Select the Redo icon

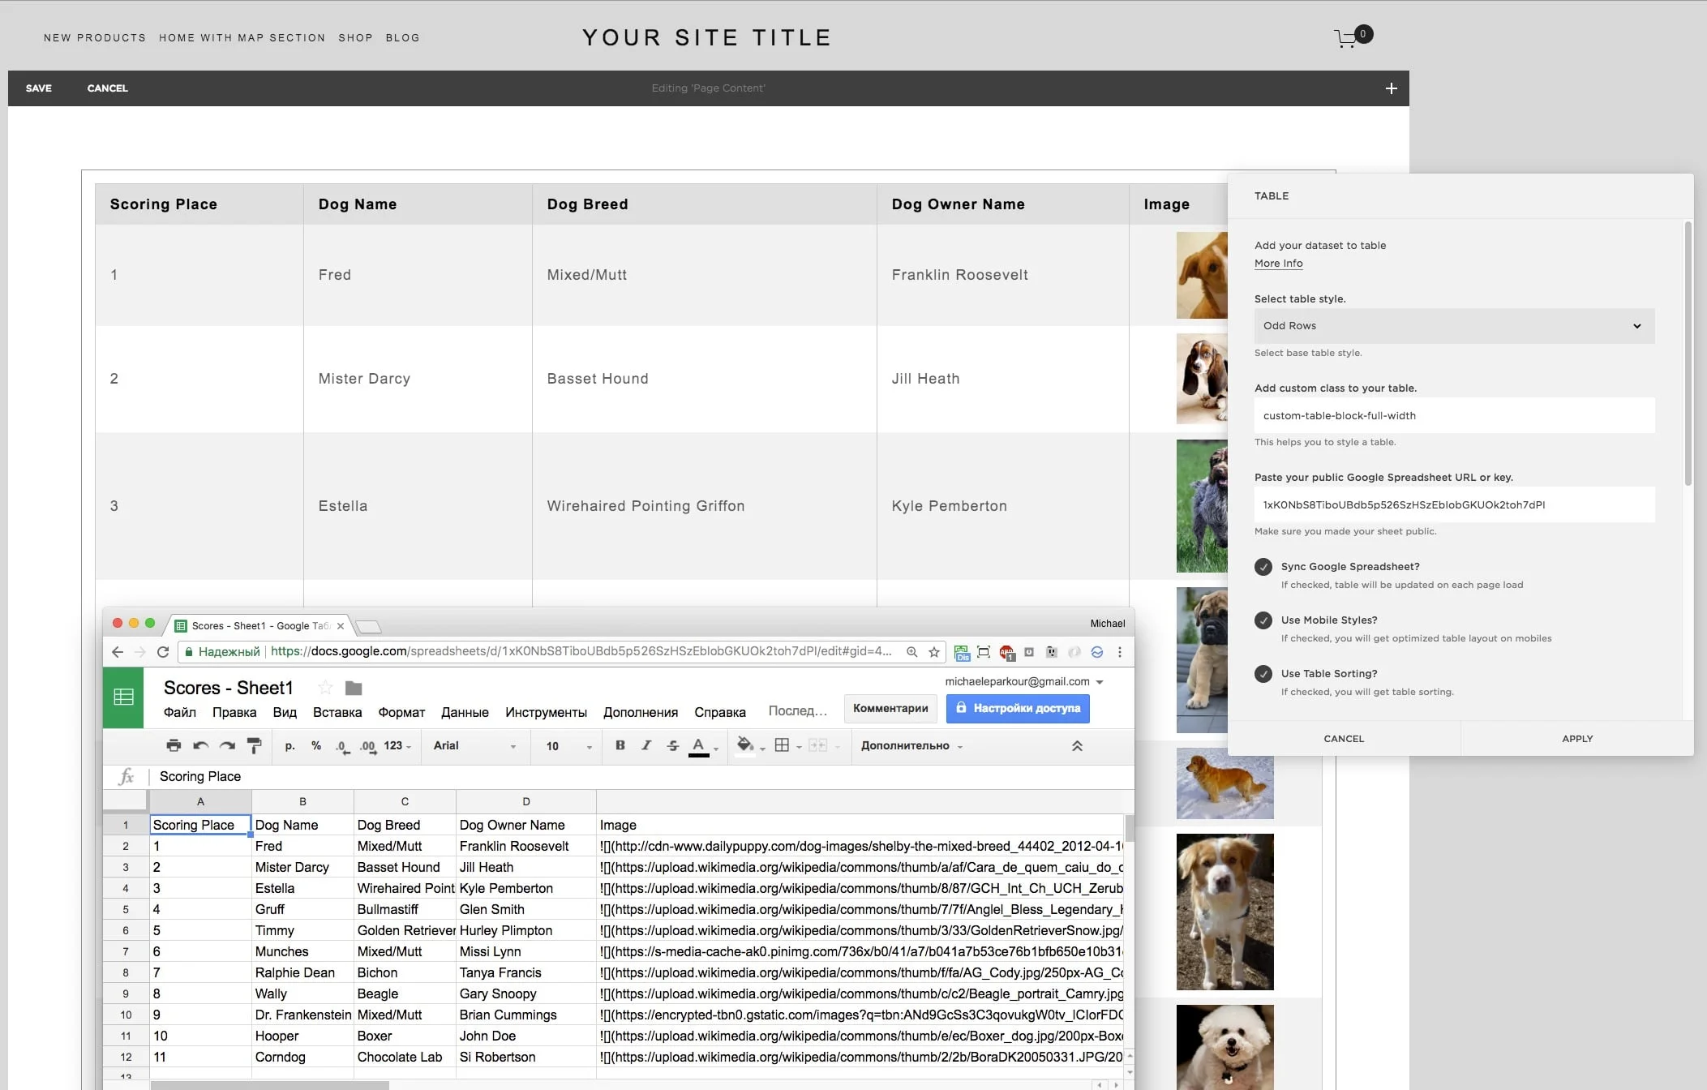tap(227, 745)
